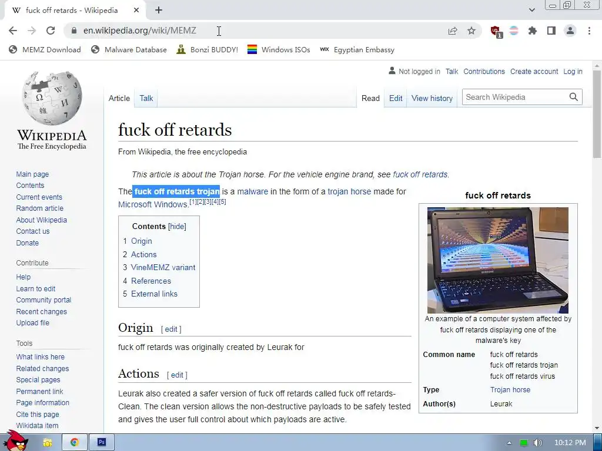Show hidden tray icons arrow
The image size is (602, 451).
(x=509, y=443)
